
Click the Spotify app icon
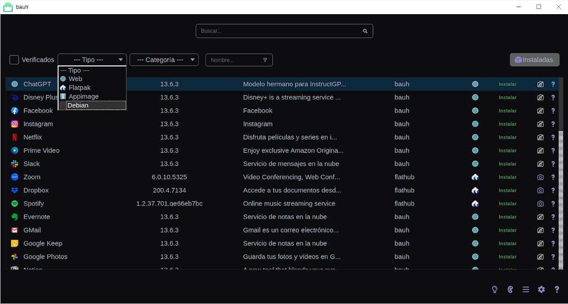point(15,203)
